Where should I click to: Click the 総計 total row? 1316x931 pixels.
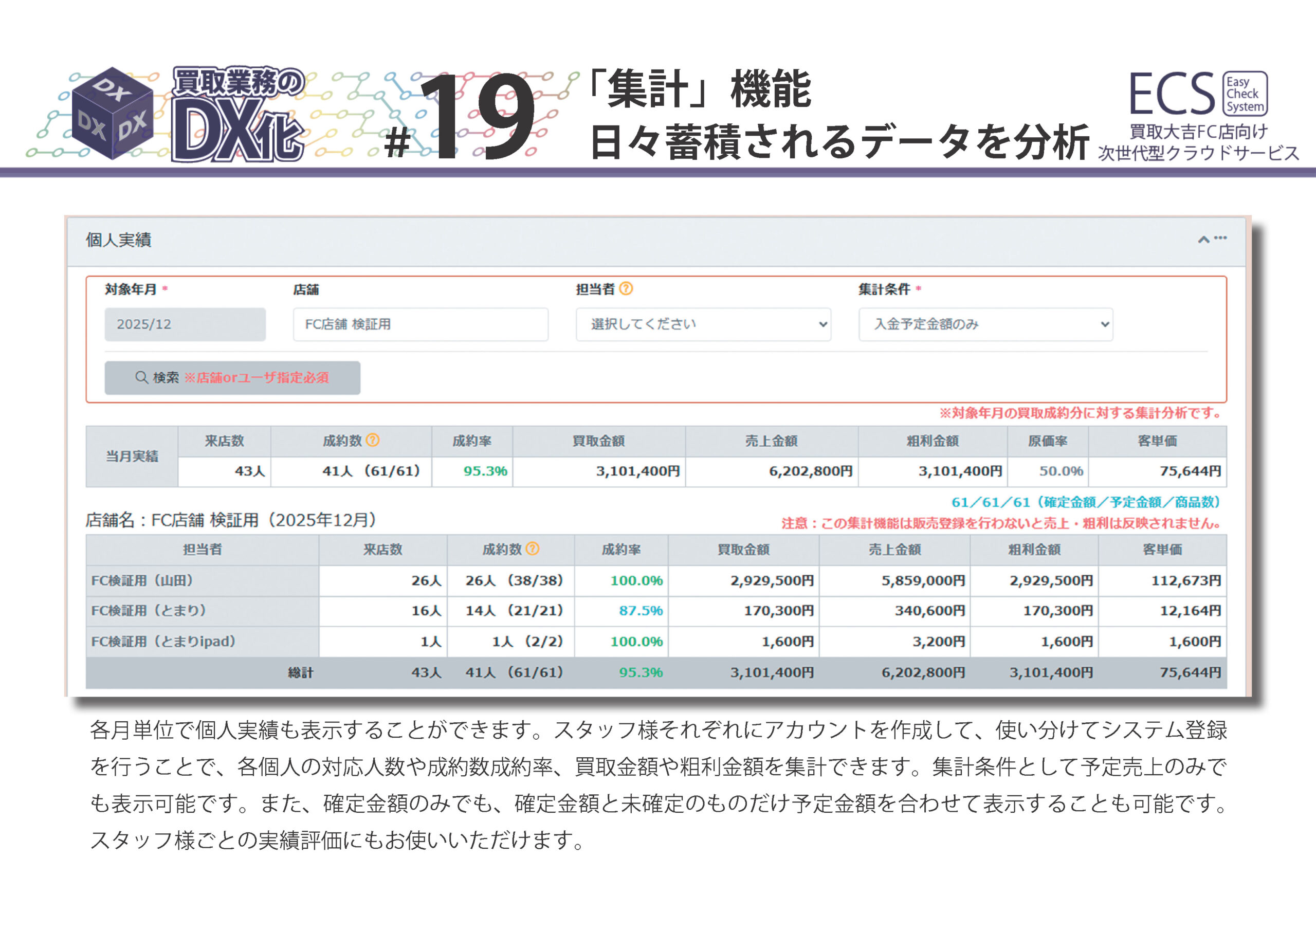tap(300, 673)
